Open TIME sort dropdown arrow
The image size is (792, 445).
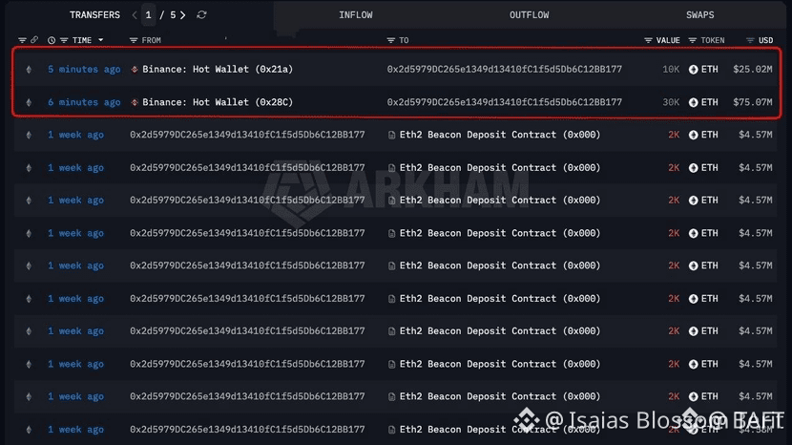[100, 40]
